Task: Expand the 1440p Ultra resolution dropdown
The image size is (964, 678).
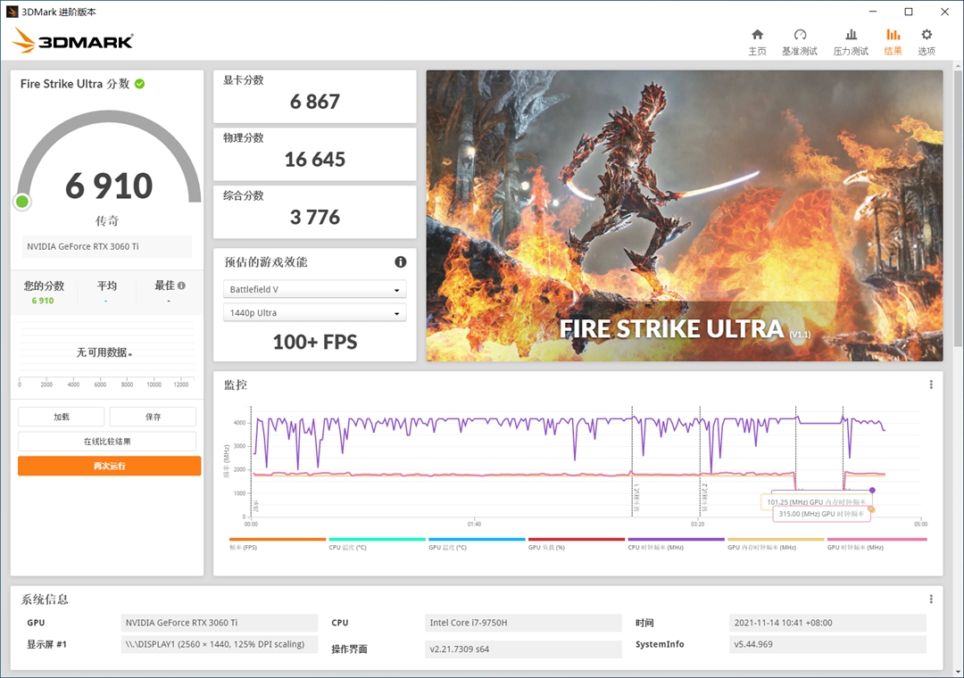Action: click(314, 313)
